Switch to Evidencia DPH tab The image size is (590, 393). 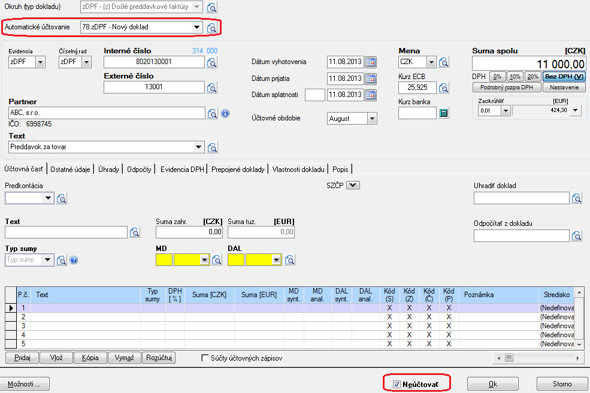point(182,170)
